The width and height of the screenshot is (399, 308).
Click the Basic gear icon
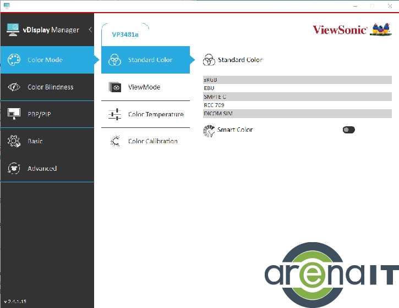click(14, 141)
